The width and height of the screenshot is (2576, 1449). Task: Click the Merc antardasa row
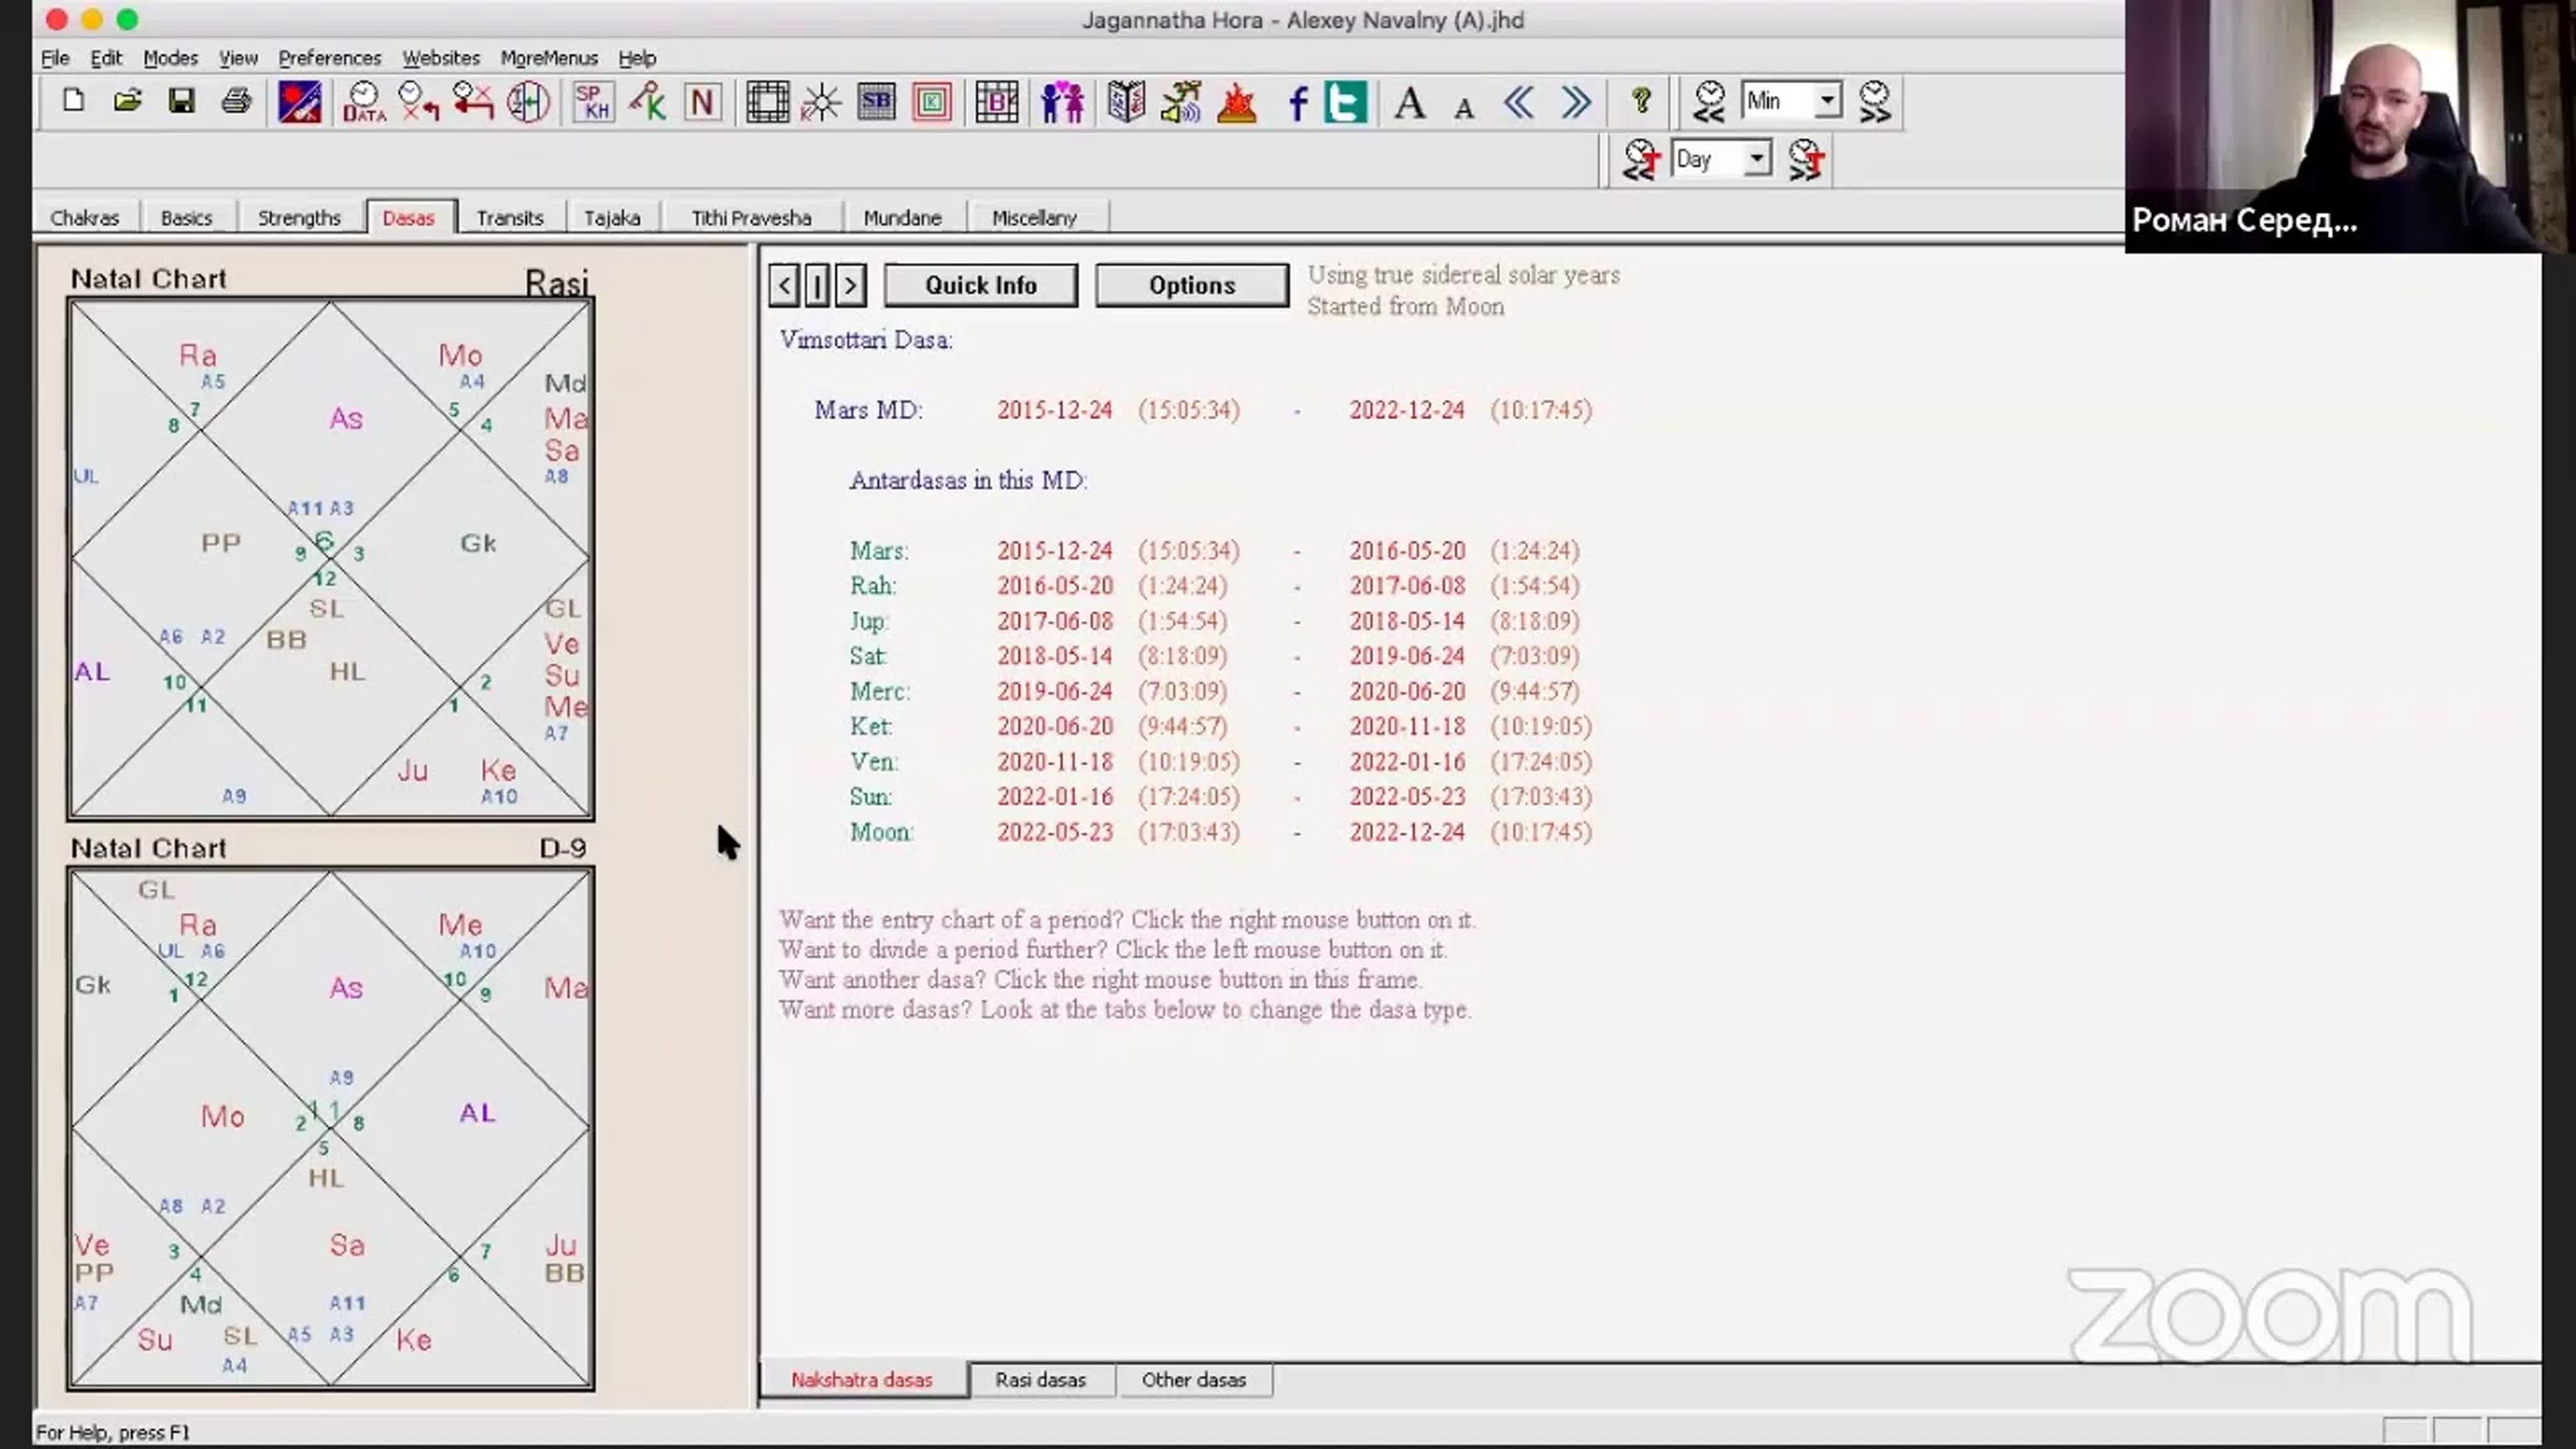pyautogui.click(x=1214, y=691)
